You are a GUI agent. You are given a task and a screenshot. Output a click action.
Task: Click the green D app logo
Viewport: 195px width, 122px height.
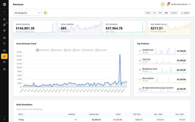[4, 4]
